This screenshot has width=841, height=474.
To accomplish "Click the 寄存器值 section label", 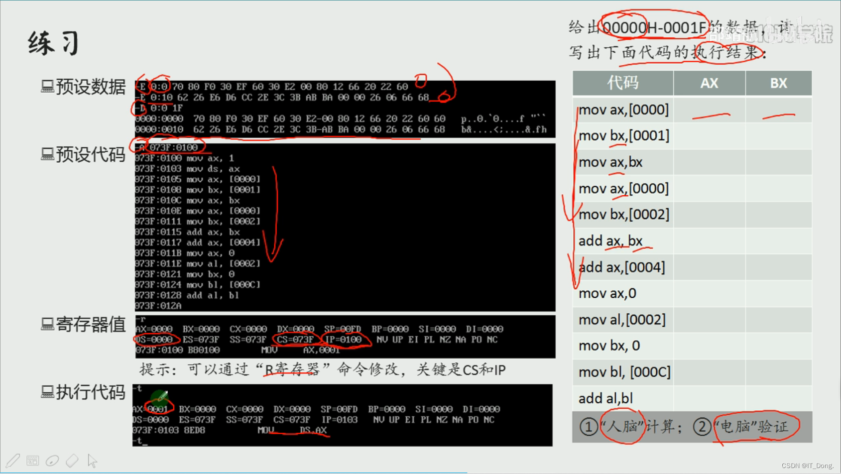I will tap(90, 325).
